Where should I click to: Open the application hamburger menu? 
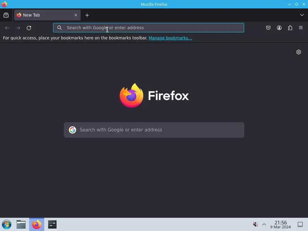301,28
